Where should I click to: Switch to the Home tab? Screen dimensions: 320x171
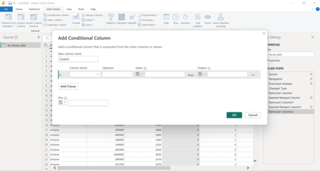pos(19,9)
